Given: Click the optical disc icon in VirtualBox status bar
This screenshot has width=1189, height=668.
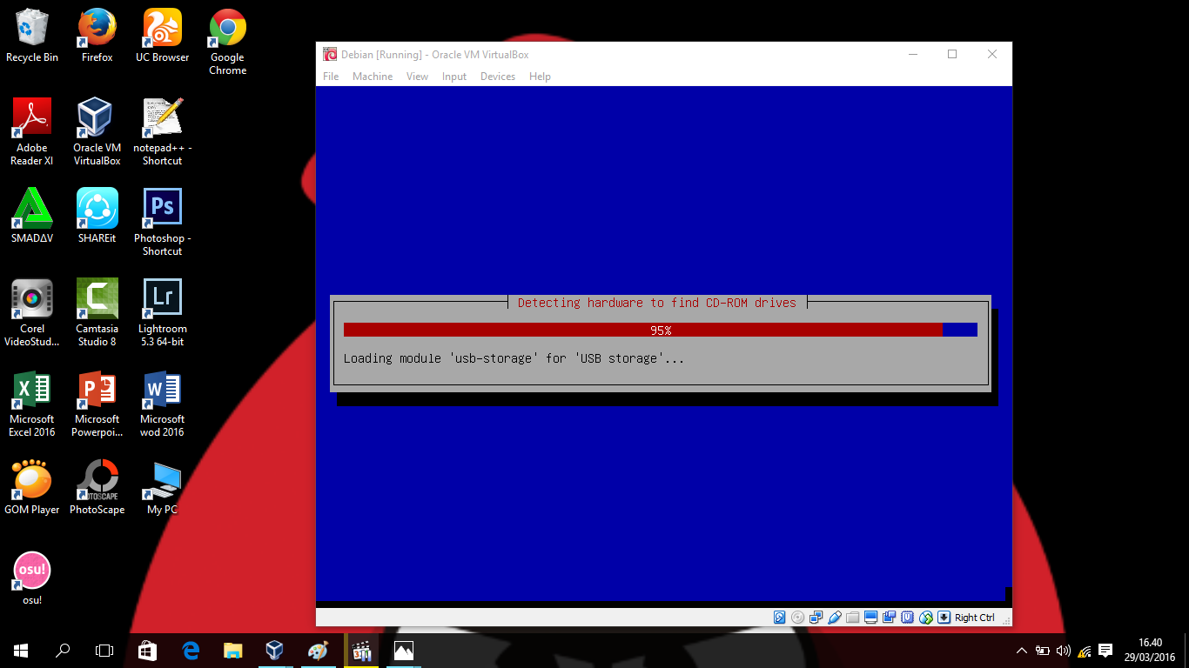Looking at the screenshot, I should click(798, 618).
